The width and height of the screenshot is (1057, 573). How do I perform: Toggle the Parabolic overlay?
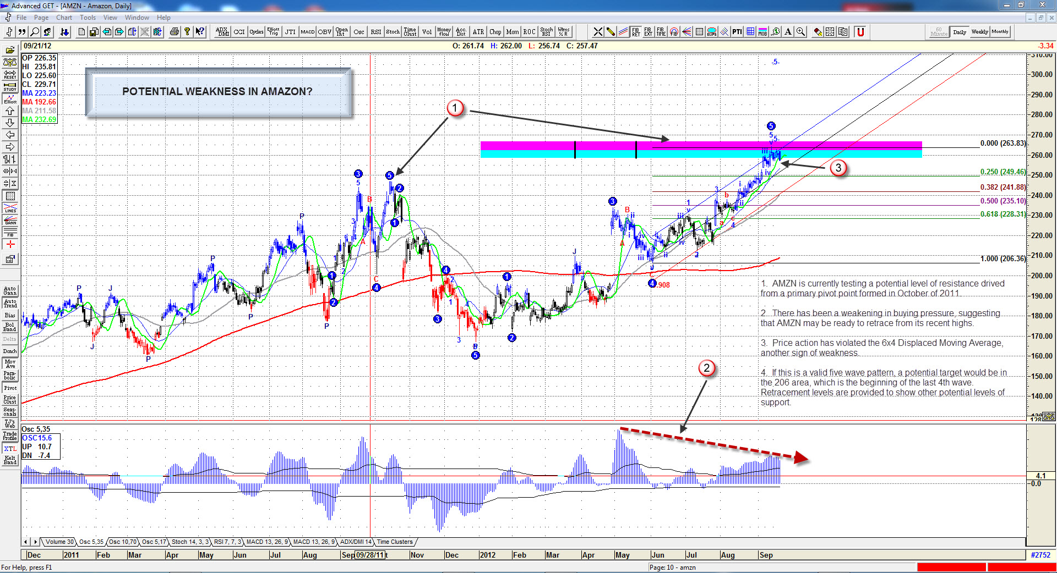10,376
